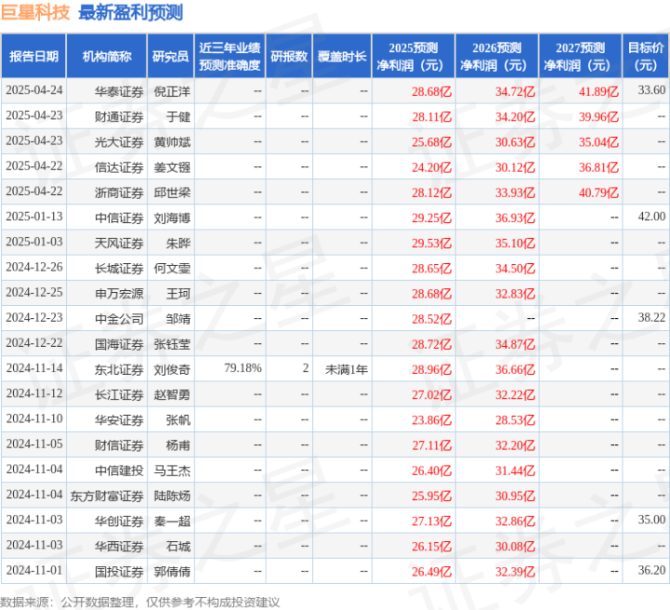Click the 2027预测净利润 column header
The height and width of the screenshot is (610, 670).
581,56
